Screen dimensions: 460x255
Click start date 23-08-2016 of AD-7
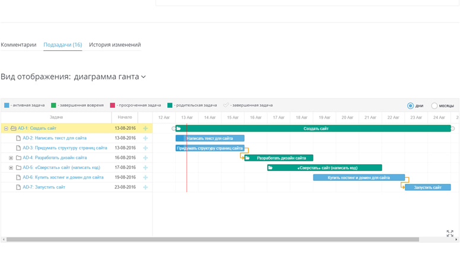point(125,187)
